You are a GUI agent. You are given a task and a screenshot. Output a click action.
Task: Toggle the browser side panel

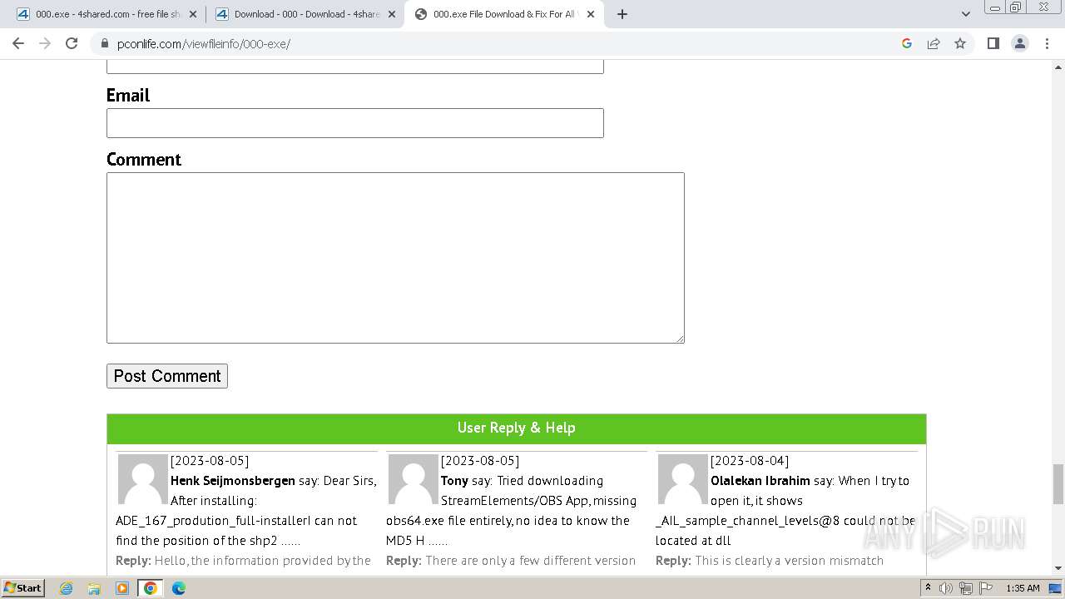[x=993, y=43]
